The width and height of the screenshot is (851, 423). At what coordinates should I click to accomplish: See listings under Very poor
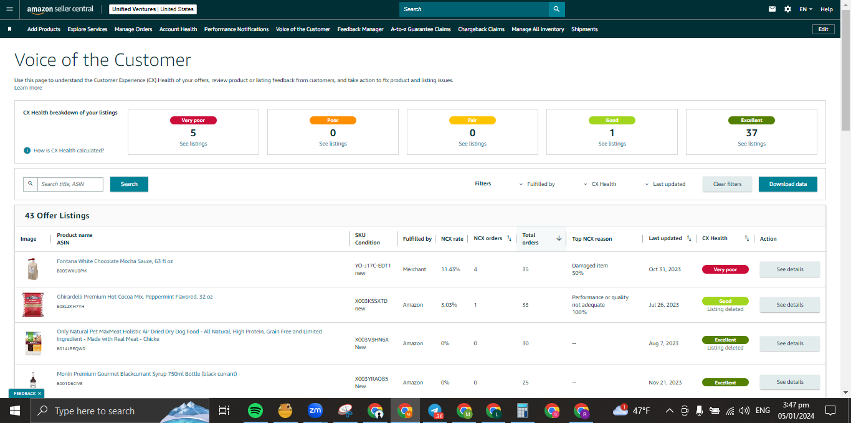coord(193,144)
